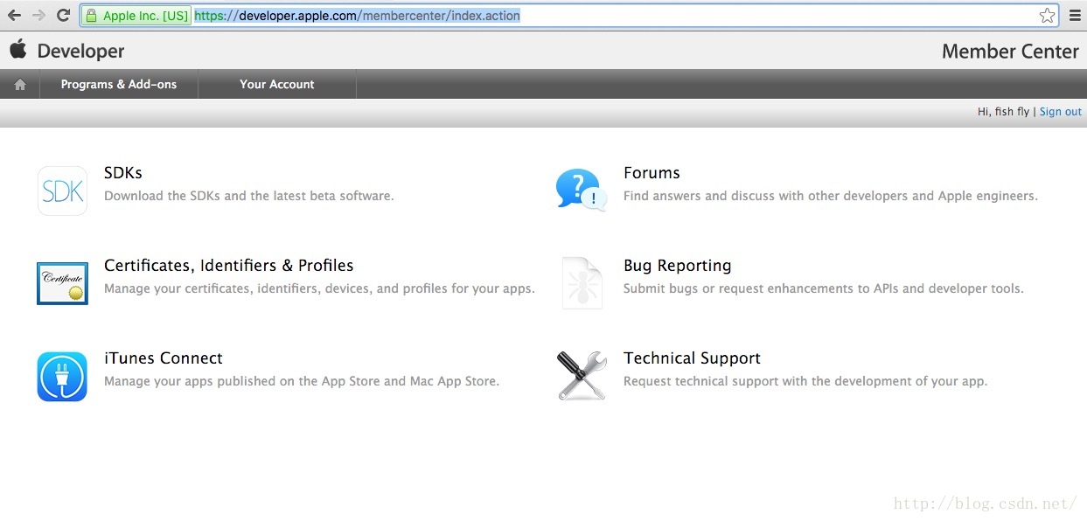Image resolution: width=1087 pixels, height=521 pixels.
Task: Click the 'Apple Inc. [US]' certificate label
Action: pyautogui.click(x=145, y=16)
